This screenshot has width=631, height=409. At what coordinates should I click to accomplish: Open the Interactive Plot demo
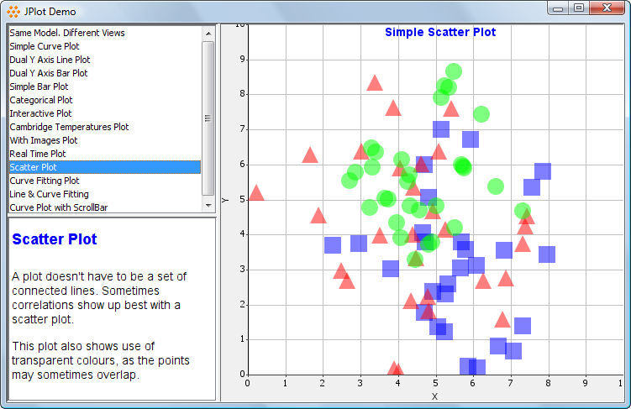coord(105,113)
